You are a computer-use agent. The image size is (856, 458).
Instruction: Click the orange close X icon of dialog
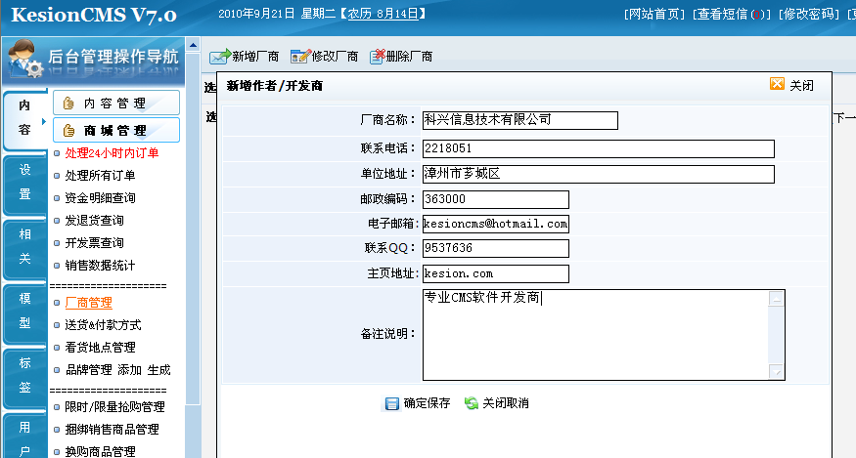coord(777,84)
